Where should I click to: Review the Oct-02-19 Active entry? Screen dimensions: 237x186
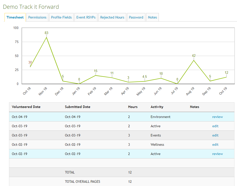coord(217,154)
